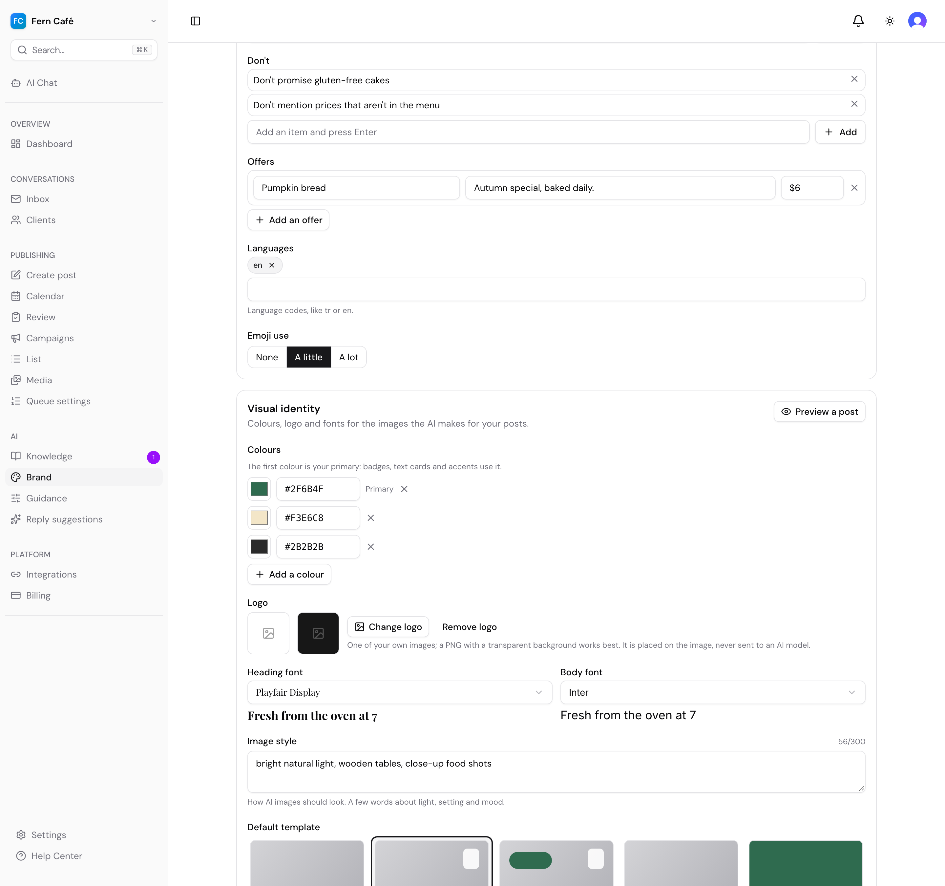Viewport: 945px width, 886px height.
Task: Click Preview a post
Action: pos(819,411)
